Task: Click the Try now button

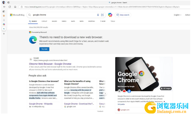Action: click(44, 49)
